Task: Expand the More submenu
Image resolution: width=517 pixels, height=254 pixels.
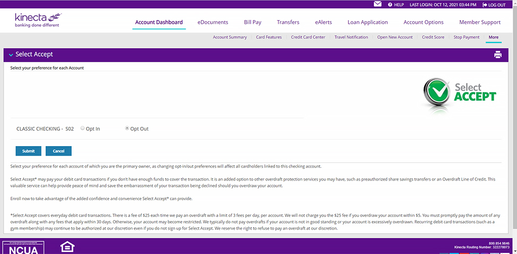Action: 493,37
